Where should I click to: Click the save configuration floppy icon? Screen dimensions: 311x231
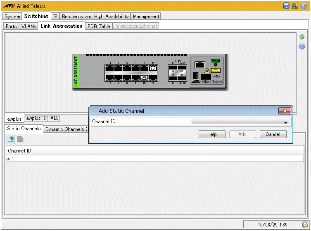pyautogui.click(x=286, y=6)
